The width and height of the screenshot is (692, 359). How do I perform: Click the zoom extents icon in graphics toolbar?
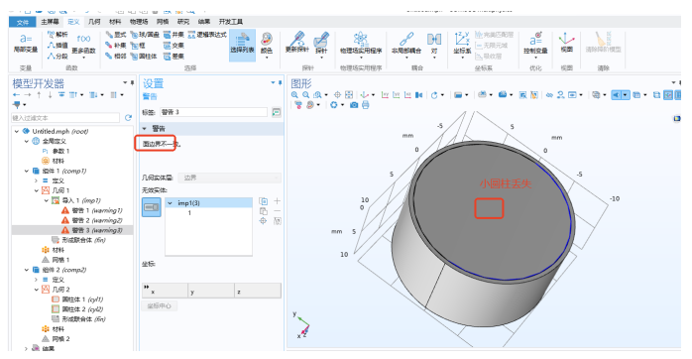349,95
